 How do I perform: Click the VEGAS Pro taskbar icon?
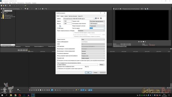click(33, 95)
